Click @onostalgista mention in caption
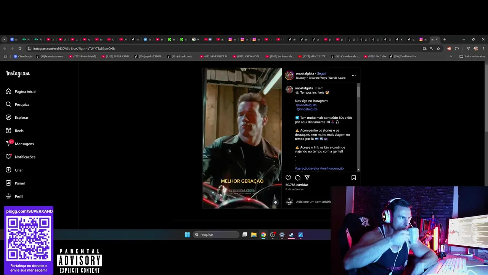The image size is (488, 275). point(306,105)
